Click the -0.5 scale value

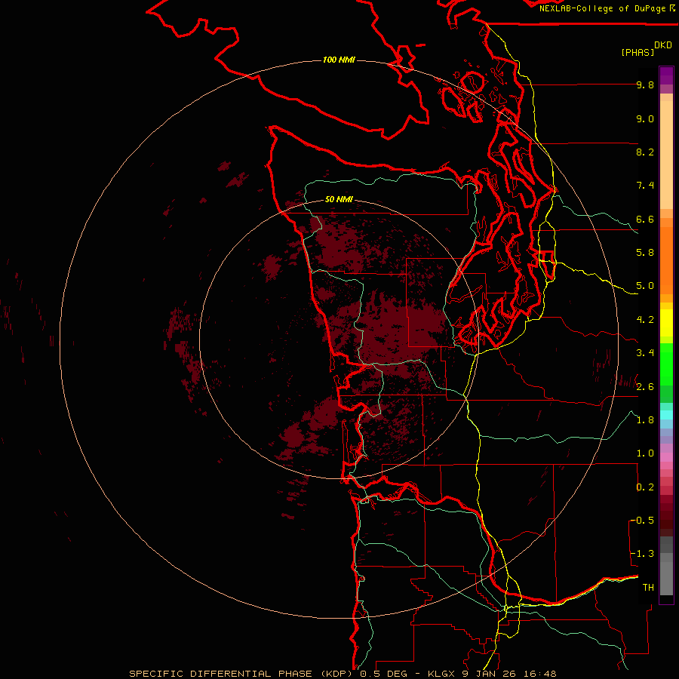pos(641,521)
